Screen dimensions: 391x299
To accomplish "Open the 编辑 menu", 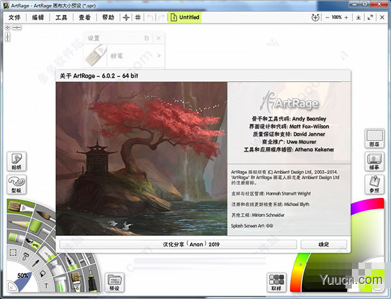I will (38, 18).
